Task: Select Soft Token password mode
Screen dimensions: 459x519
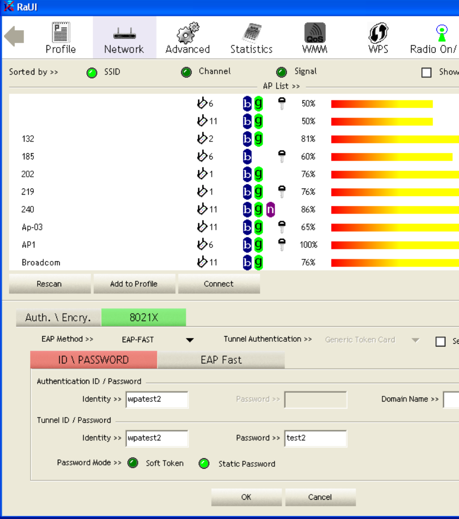Action: click(x=133, y=463)
